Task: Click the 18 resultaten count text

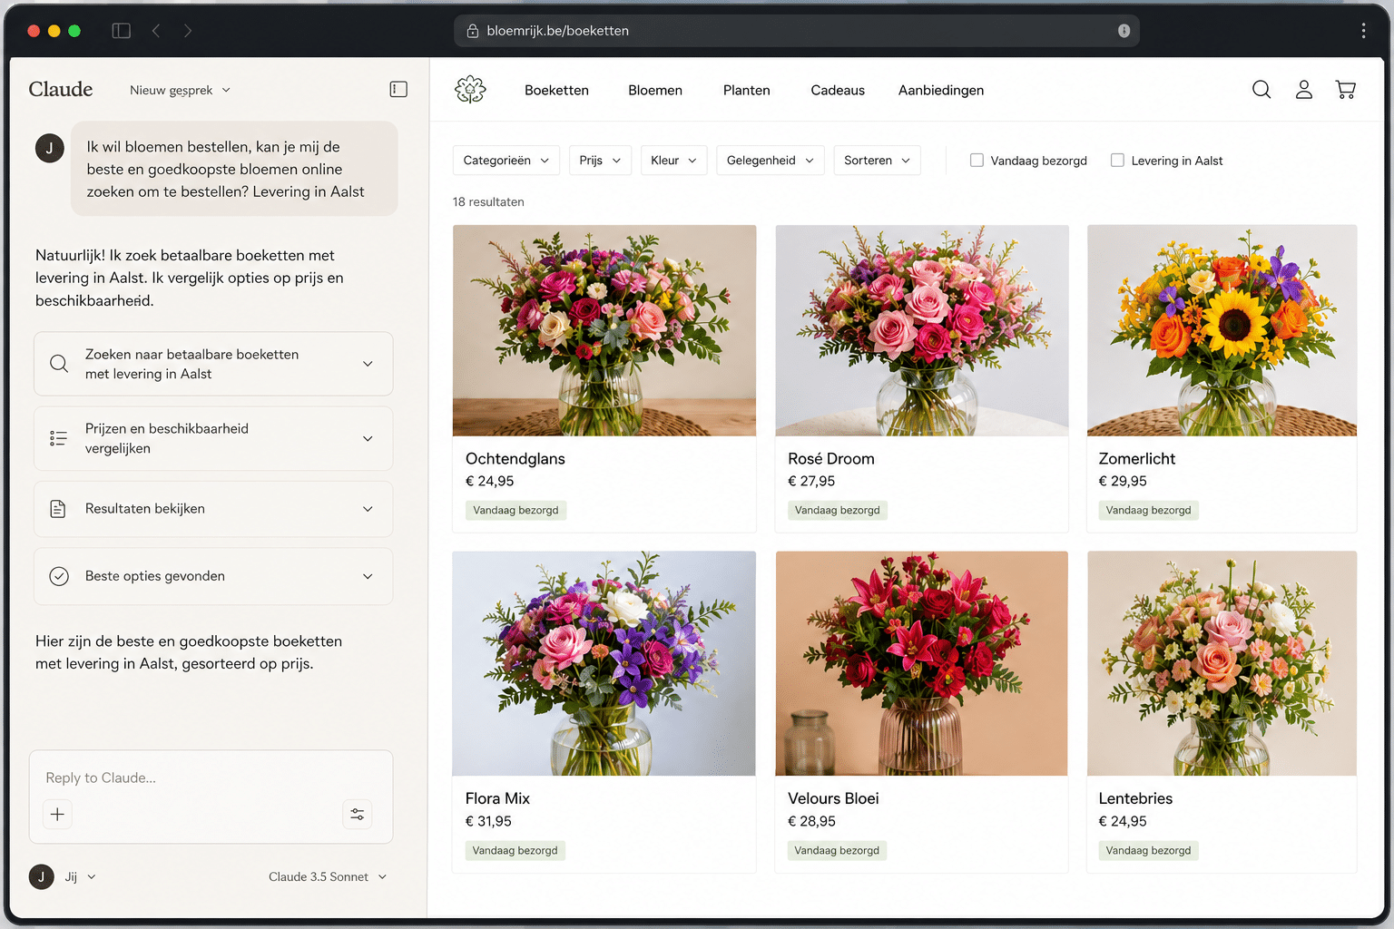Action: [x=488, y=202]
